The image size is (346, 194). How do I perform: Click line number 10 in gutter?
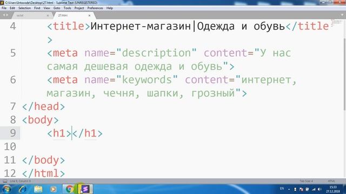pos(10,147)
